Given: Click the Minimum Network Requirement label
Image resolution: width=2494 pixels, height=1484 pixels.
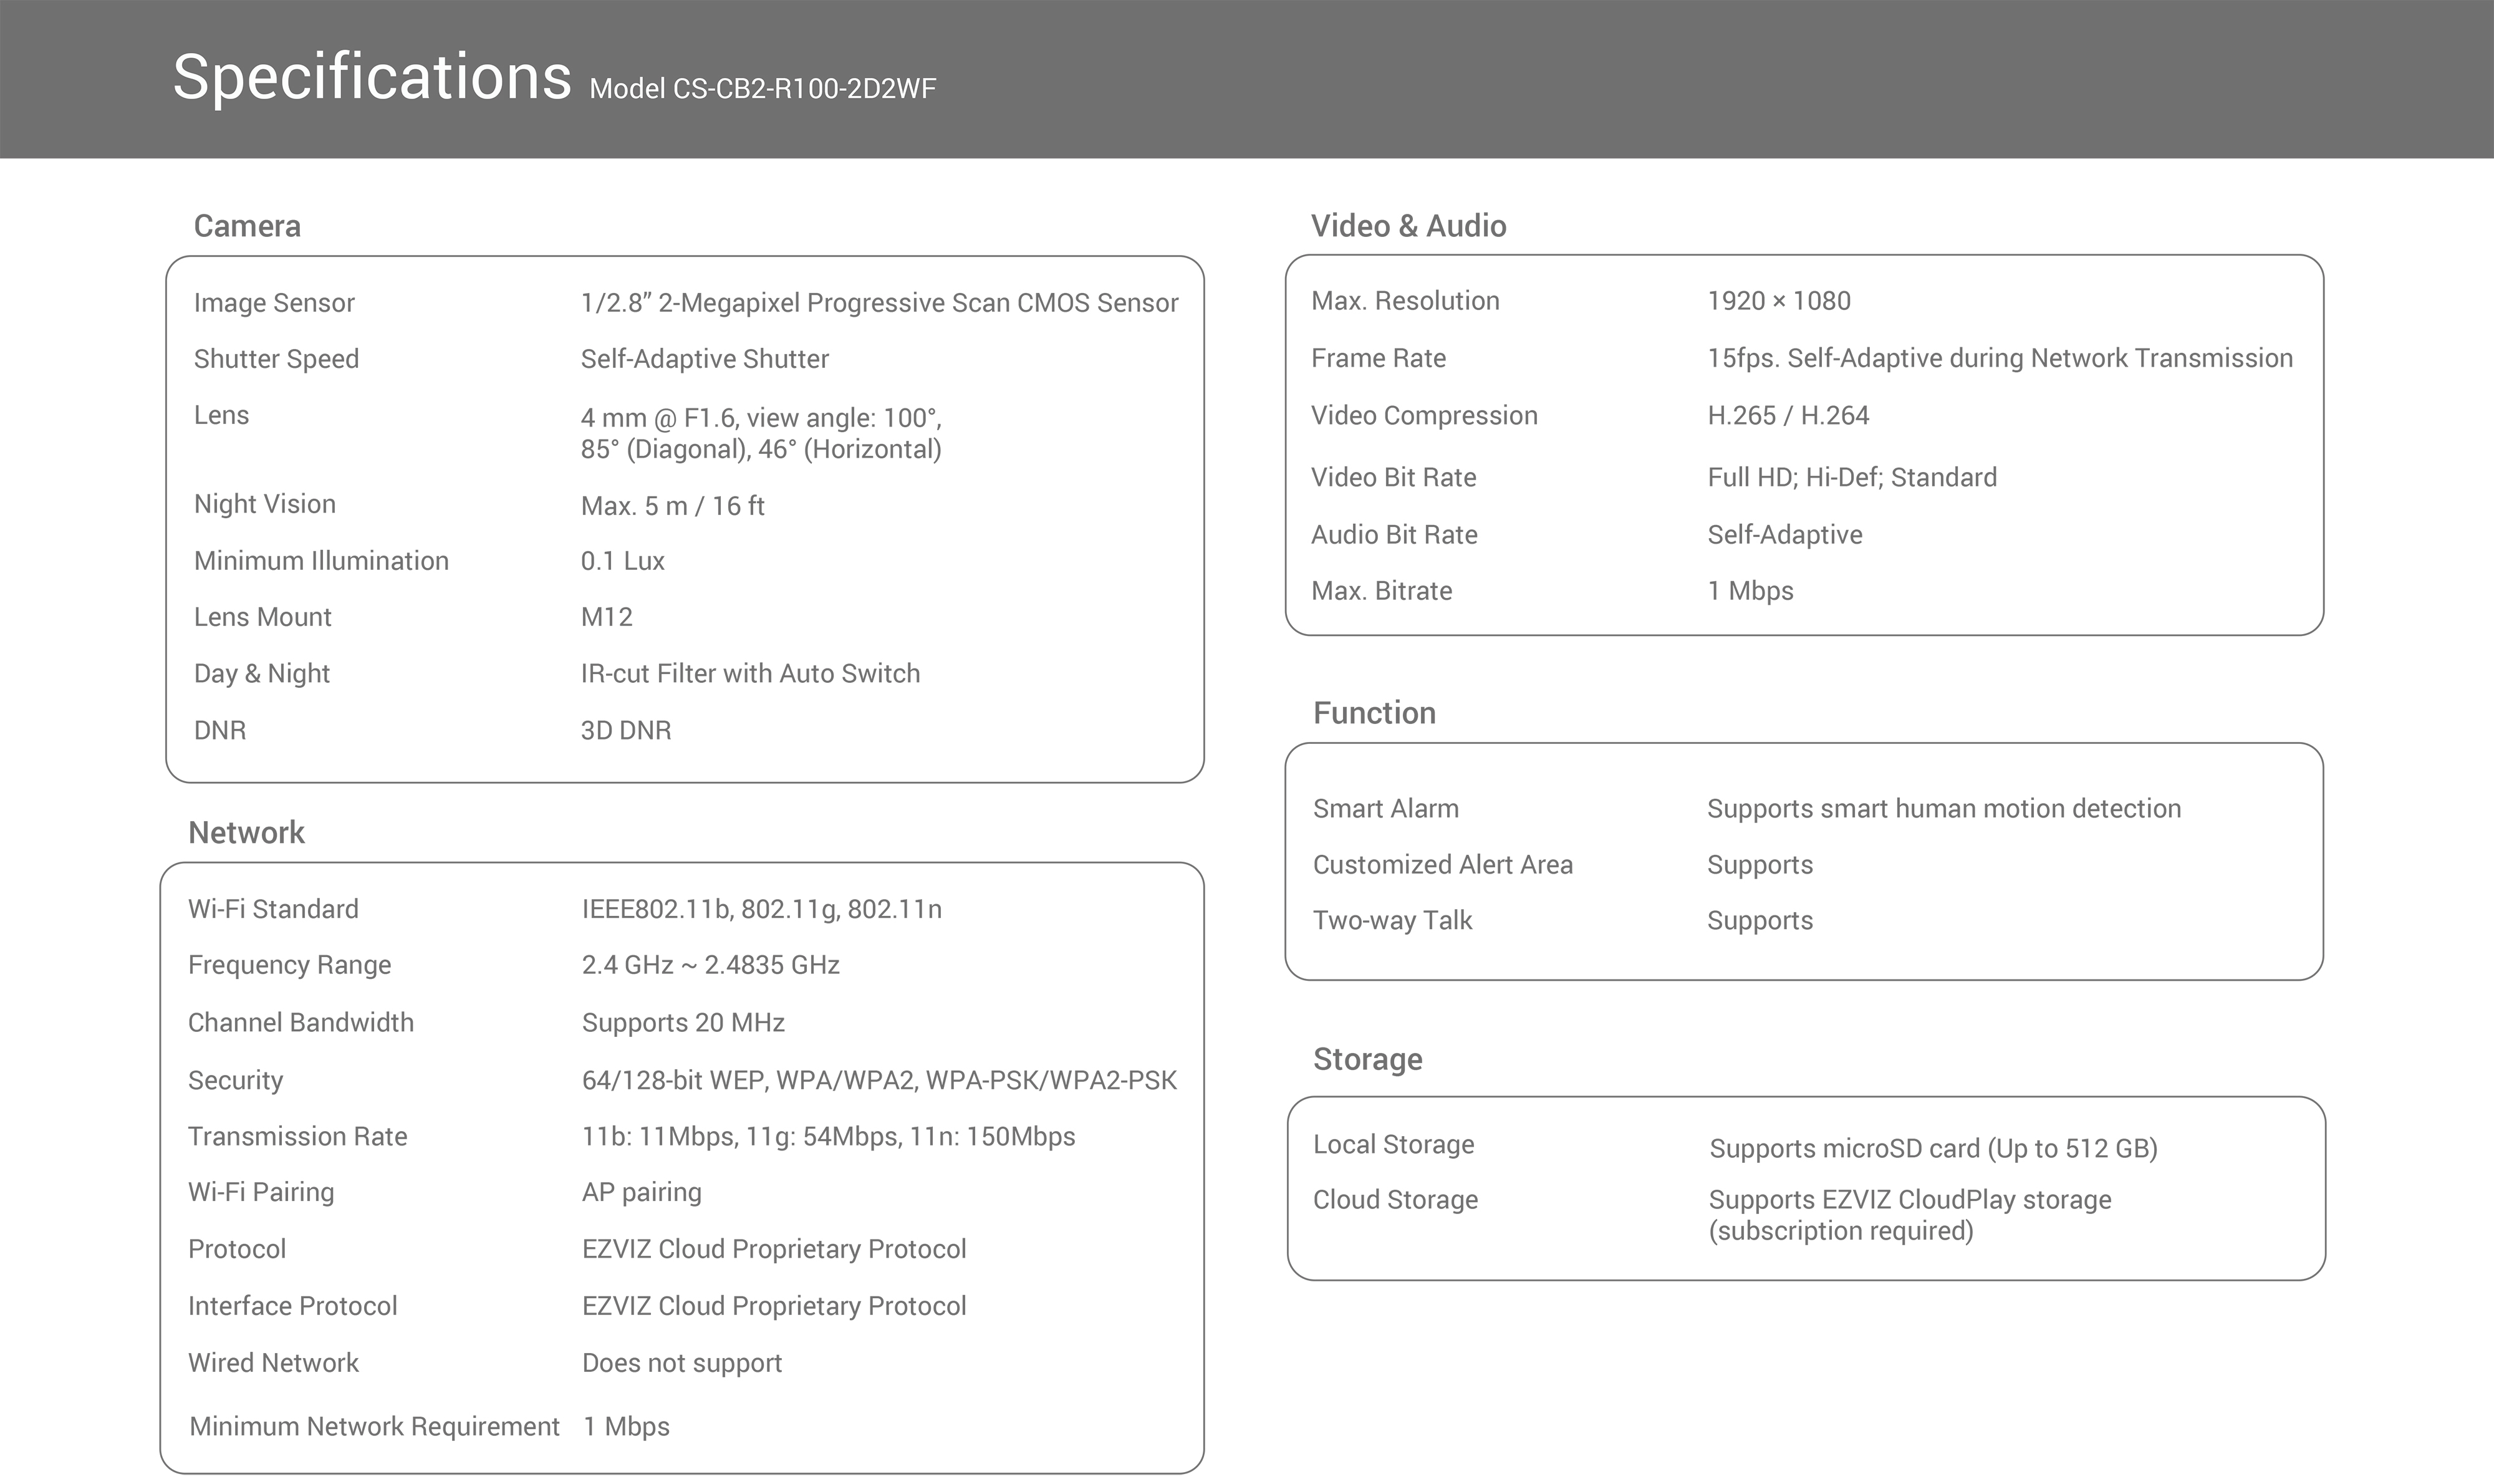Looking at the screenshot, I should [x=374, y=1427].
